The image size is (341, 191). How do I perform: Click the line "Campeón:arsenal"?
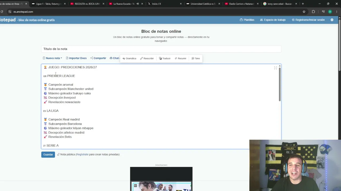tap(58, 85)
